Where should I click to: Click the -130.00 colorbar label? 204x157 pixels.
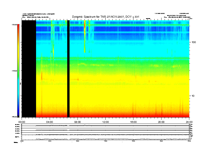pos(14,24)
